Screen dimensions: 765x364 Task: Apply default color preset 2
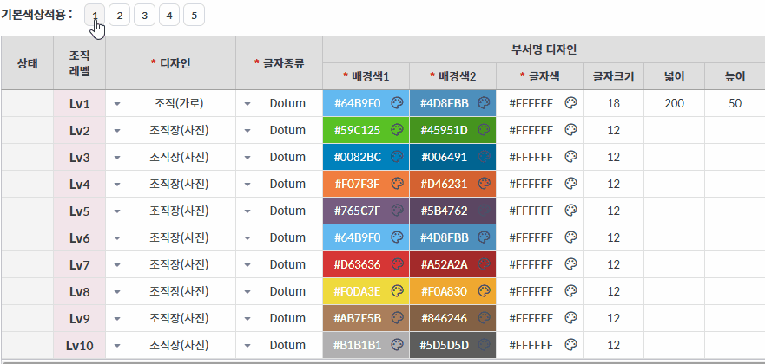pyautogui.click(x=120, y=16)
